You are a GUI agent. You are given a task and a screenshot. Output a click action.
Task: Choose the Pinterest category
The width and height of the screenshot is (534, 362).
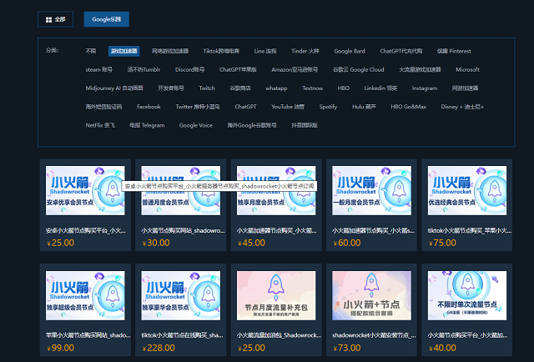tap(454, 51)
